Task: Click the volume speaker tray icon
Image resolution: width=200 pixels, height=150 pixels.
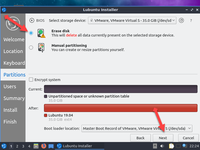Action: click(x=162, y=146)
